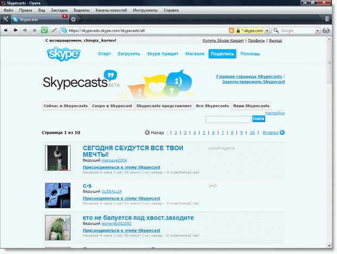
Task: Open the closed tabs trash icon
Action: tap(327, 19)
